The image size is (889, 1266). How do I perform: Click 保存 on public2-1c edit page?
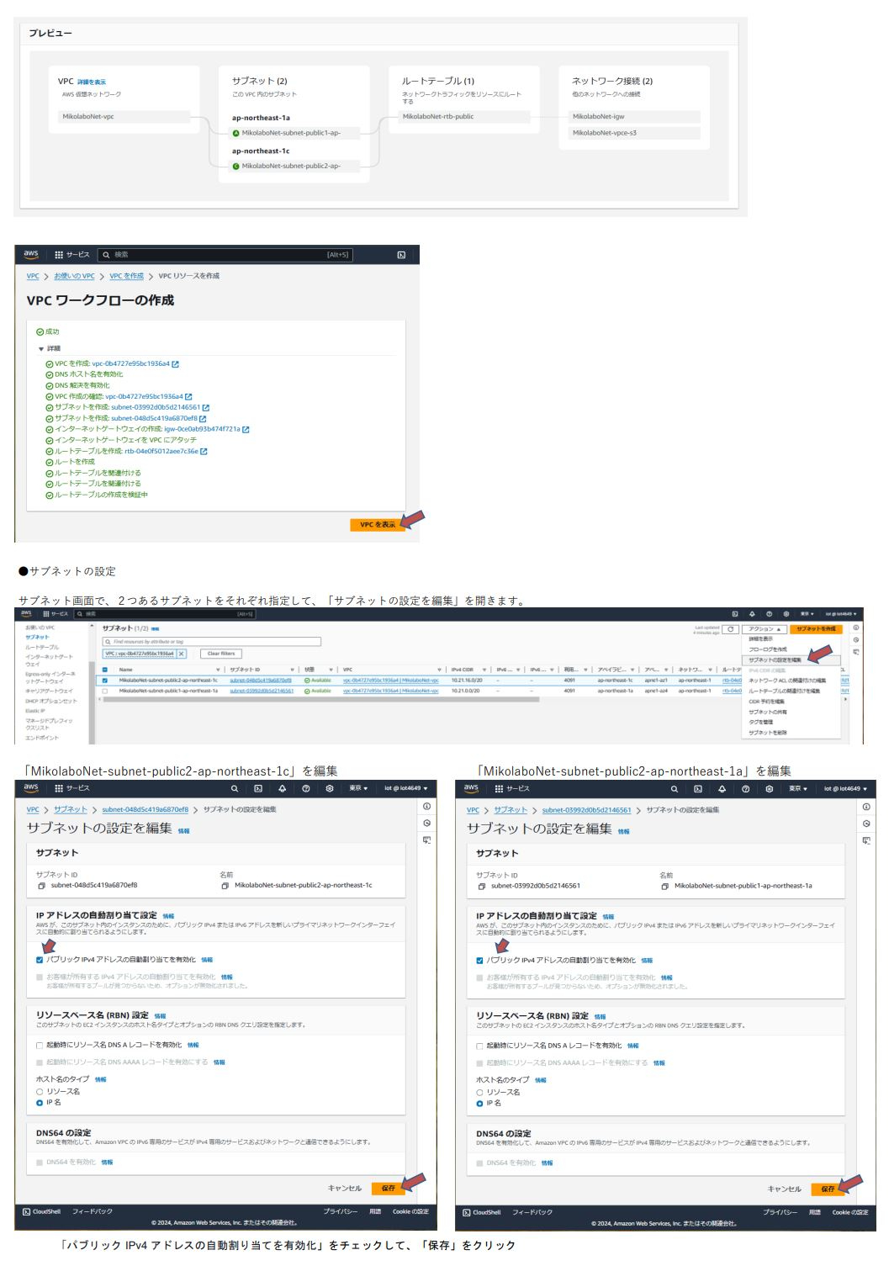pos(389,1189)
